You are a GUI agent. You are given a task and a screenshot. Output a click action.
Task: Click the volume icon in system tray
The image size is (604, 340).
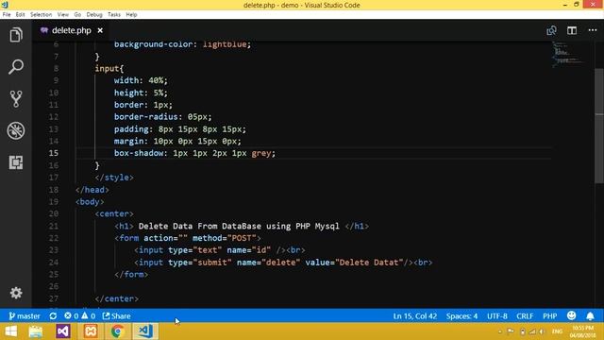click(x=542, y=331)
